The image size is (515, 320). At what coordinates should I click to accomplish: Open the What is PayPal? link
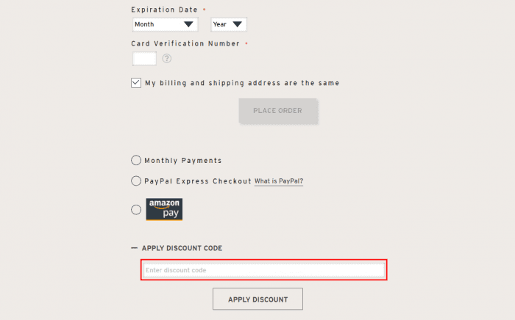279,181
